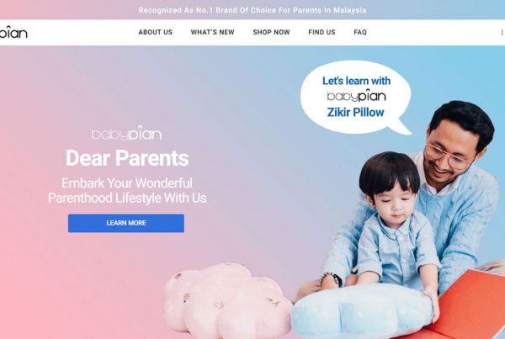Click the divider at the header's right edge

click(502, 32)
